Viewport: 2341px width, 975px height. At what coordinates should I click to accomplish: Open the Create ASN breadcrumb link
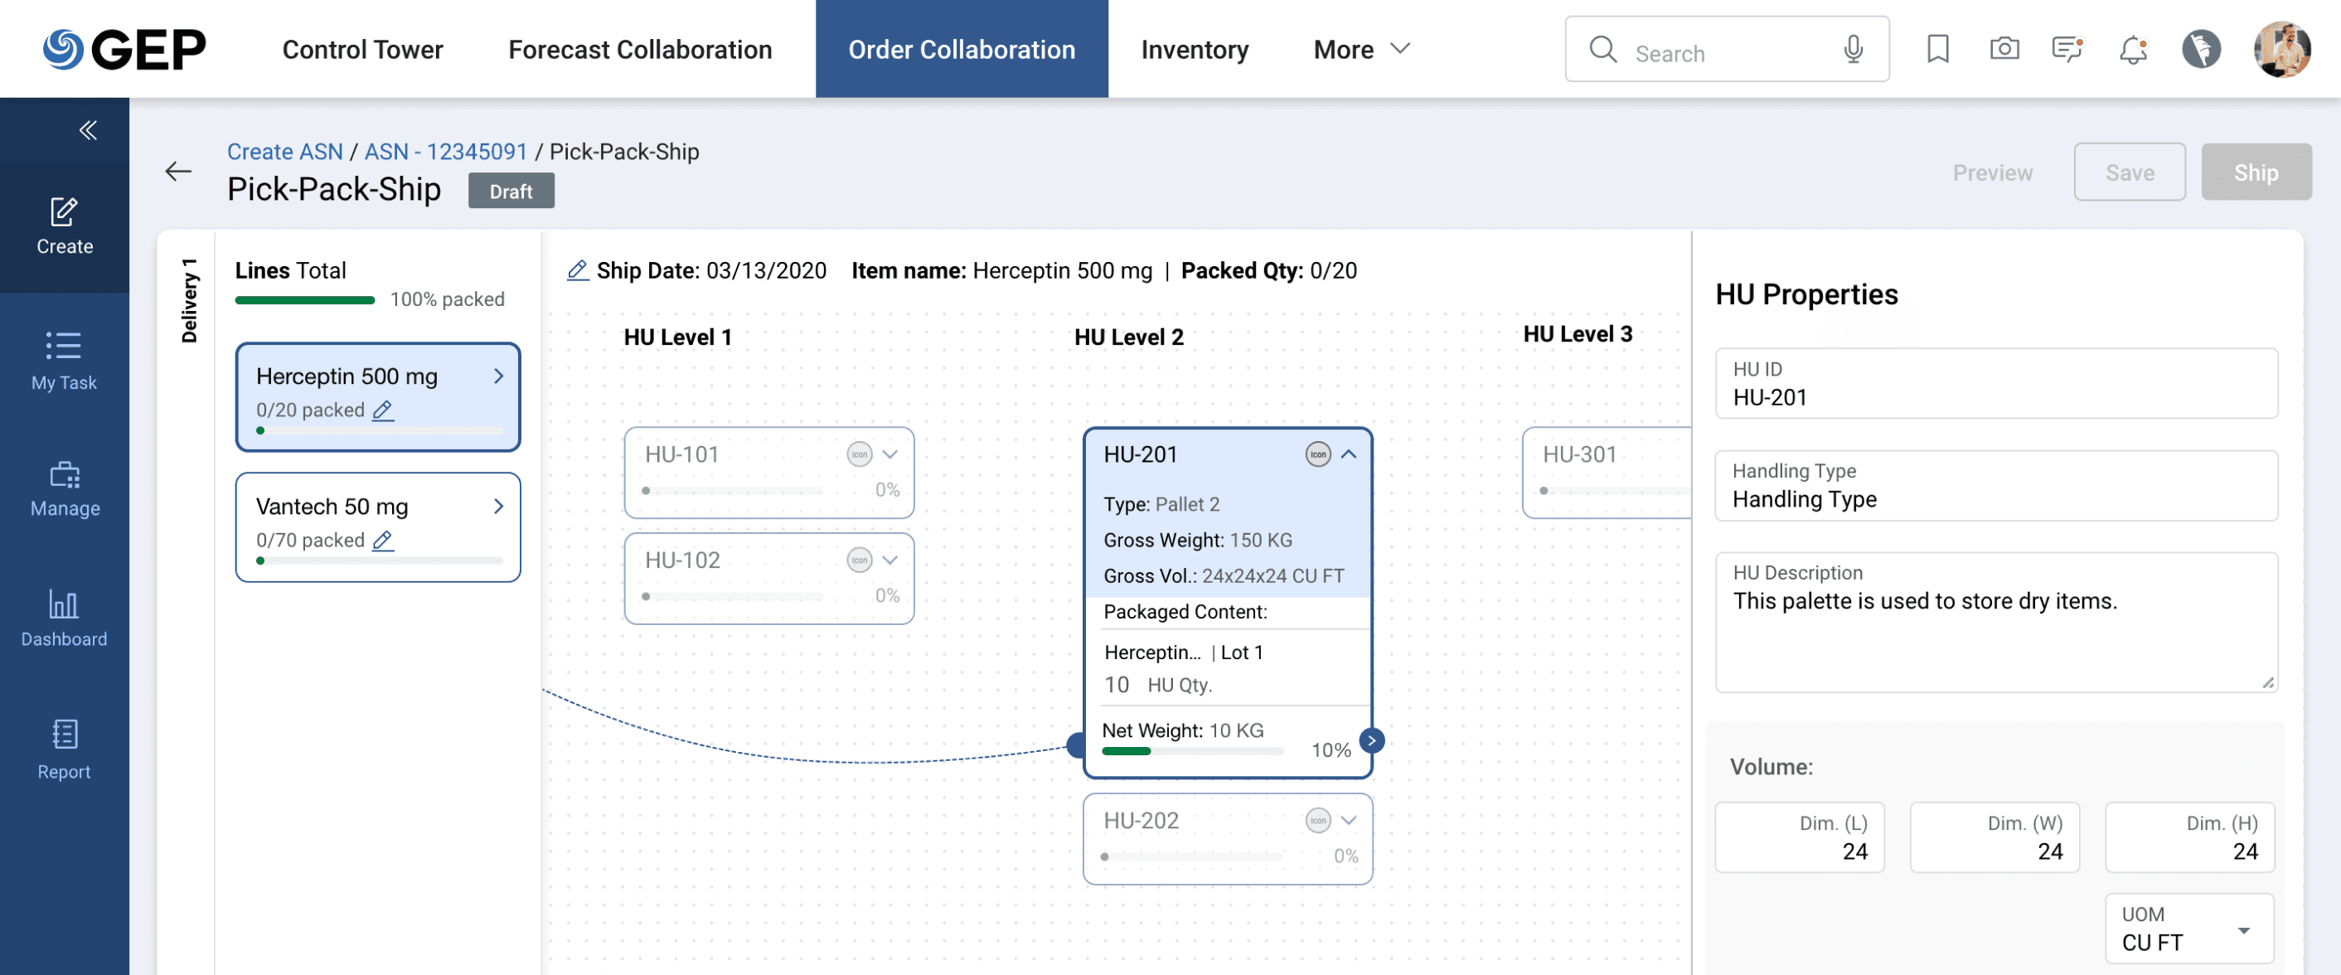coord(284,152)
